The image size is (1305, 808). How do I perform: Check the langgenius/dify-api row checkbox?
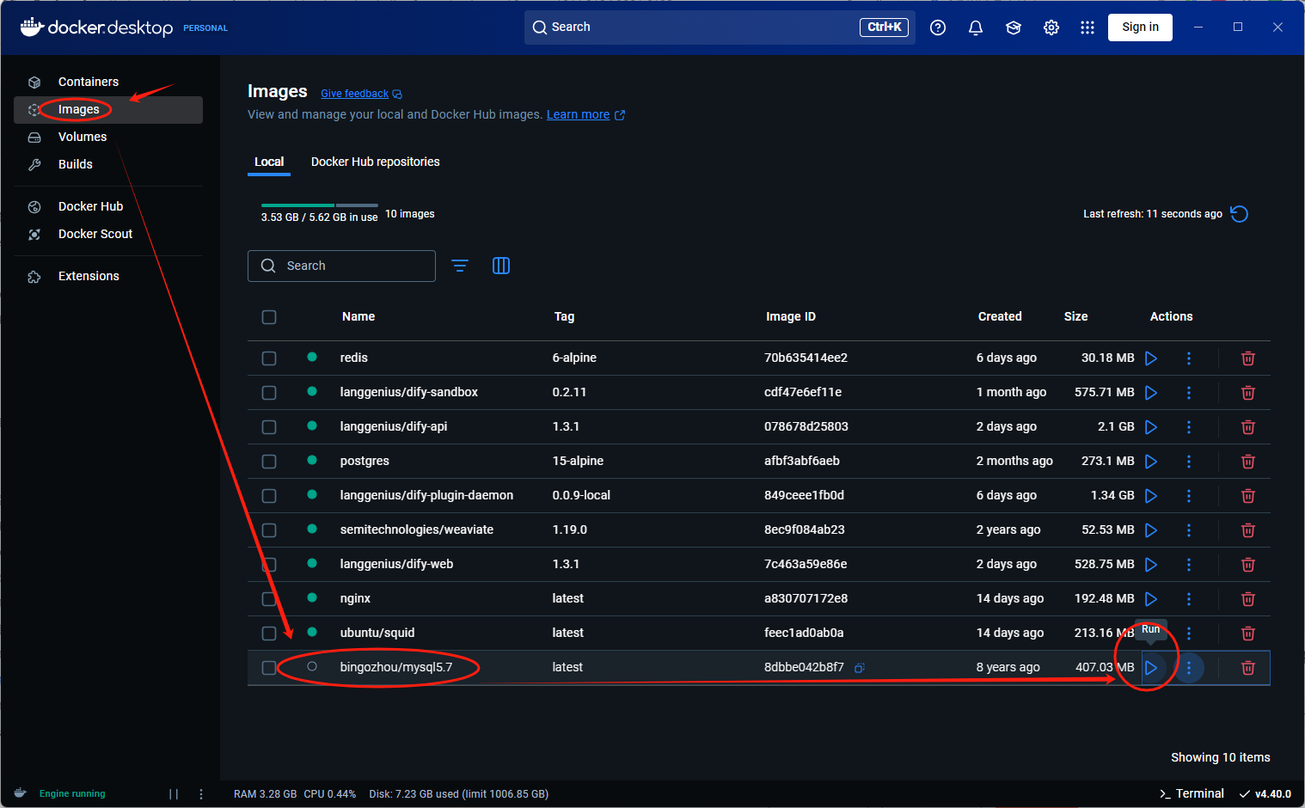click(269, 427)
